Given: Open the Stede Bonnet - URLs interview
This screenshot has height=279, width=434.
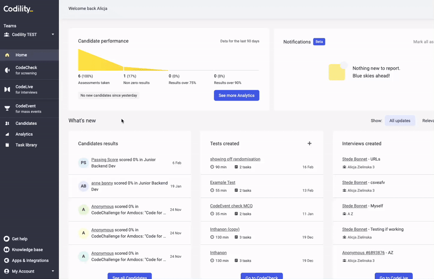Looking at the screenshot, I should [354, 159].
